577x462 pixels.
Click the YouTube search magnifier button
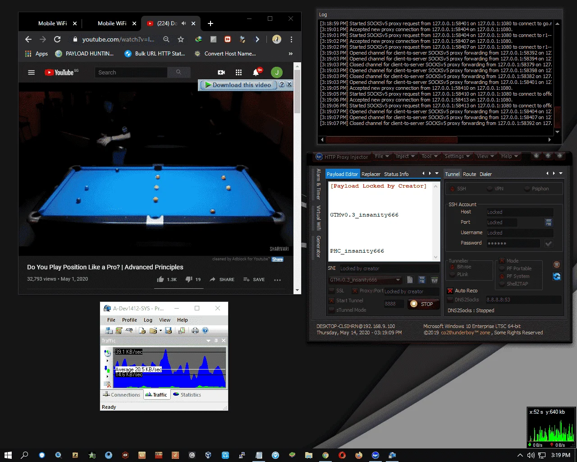click(x=179, y=72)
